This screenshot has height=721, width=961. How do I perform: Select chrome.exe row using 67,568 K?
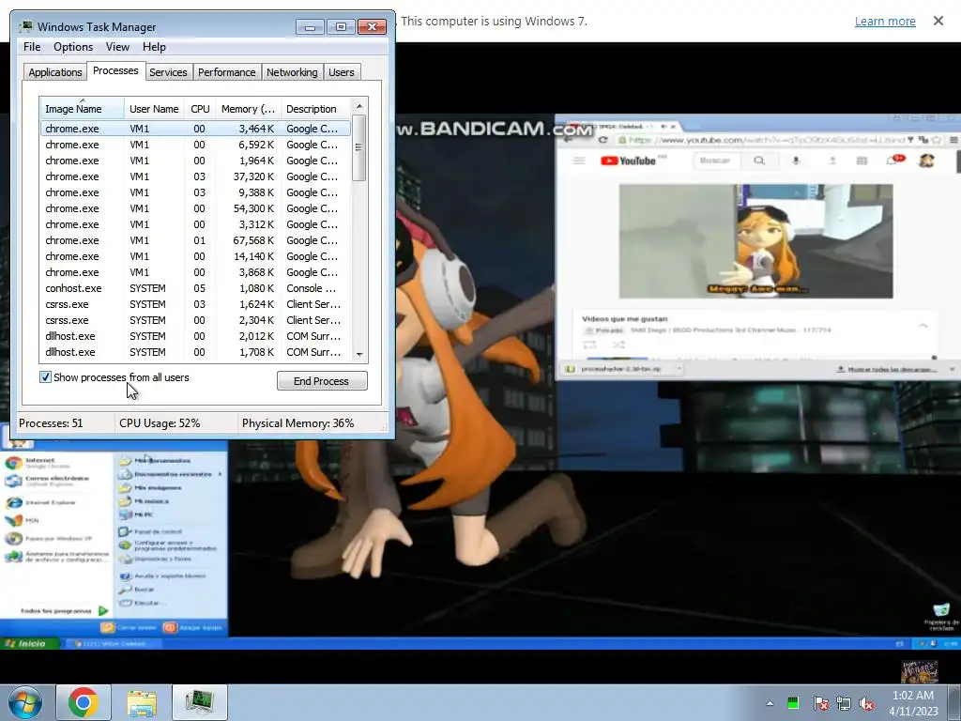coord(195,240)
